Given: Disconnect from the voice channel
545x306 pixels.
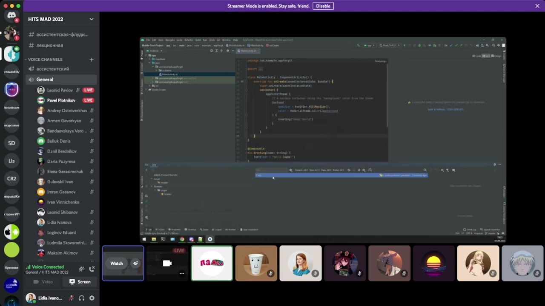Looking at the screenshot, I should point(92,269).
